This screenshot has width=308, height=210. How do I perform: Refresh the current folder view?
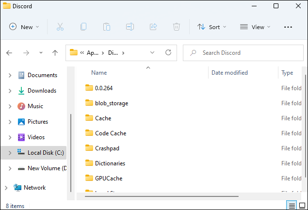168,52
